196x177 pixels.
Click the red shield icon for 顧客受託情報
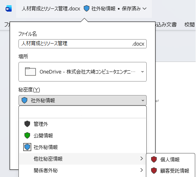click(x=154, y=171)
